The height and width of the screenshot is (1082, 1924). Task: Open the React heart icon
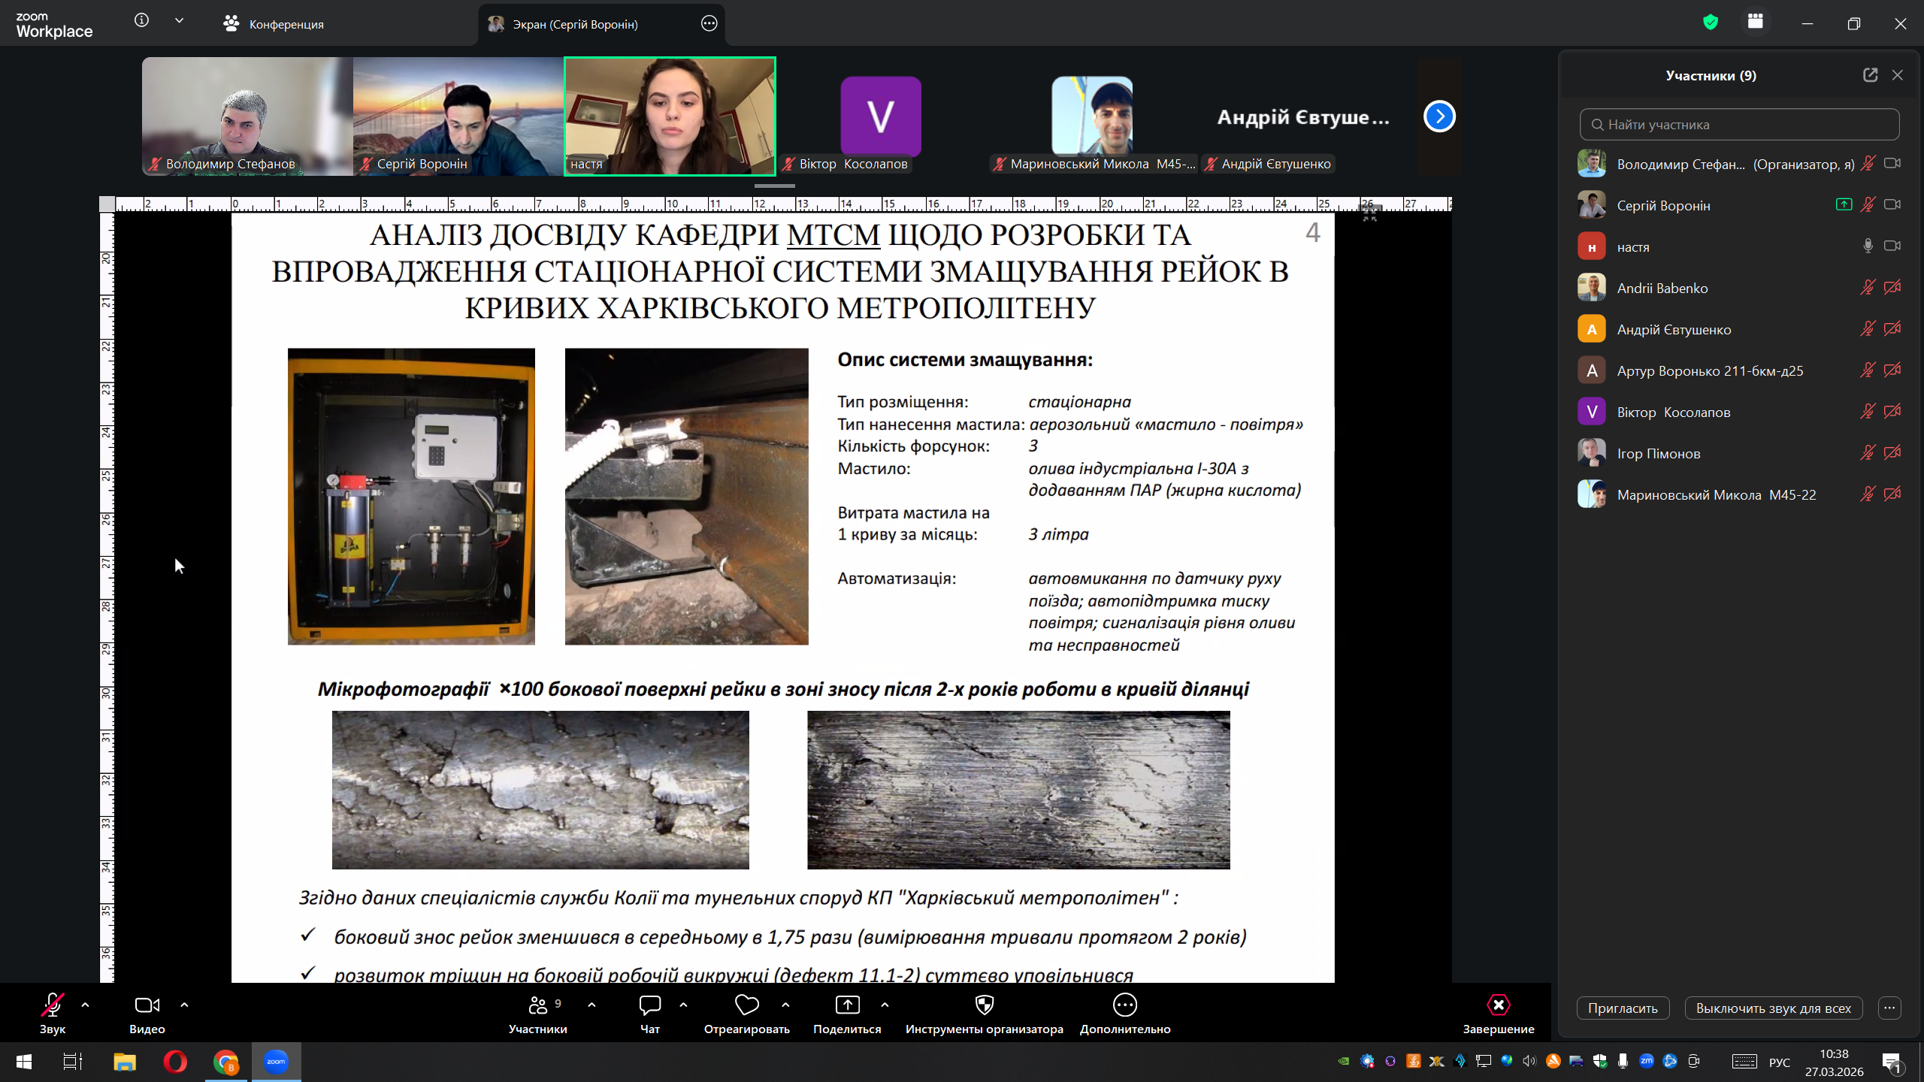[746, 1005]
